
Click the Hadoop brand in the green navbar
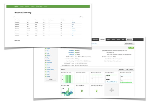click(16, 6)
